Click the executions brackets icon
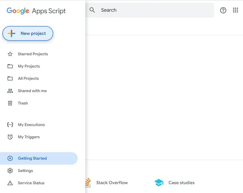This screenshot has width=243, height=193. coord(10,125)
